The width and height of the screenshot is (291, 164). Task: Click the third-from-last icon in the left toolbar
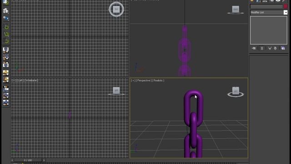tap(6, 88)
